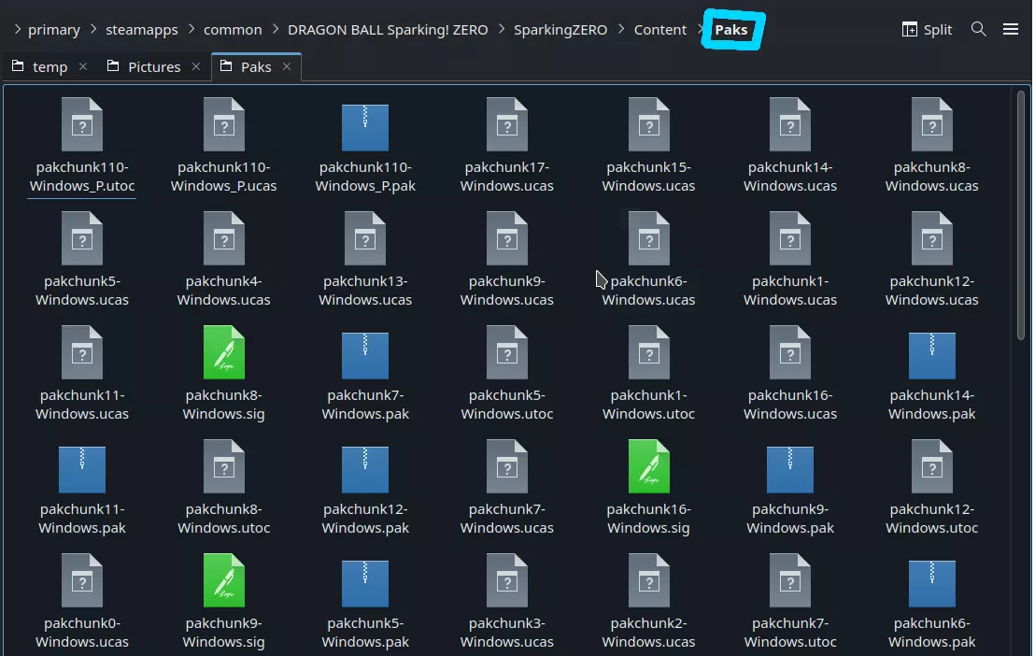Click the Paks breadcrumb label
The image size is (1035, 656).
[731, 30]
